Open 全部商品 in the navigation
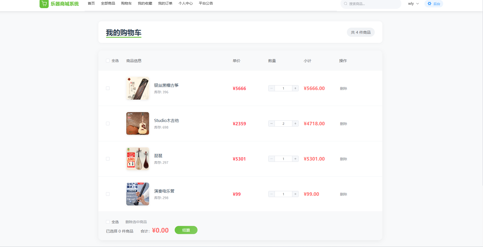 (x=108, y=4)
